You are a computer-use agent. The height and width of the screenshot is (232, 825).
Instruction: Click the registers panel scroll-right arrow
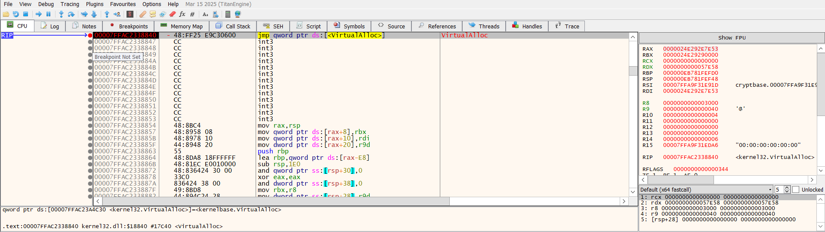coord(812,180)
